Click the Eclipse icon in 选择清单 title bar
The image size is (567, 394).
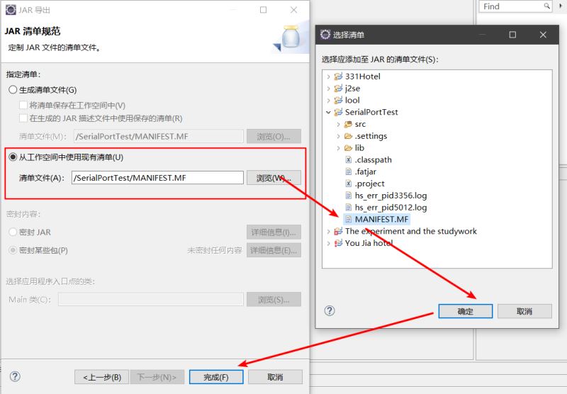[325, 35]
